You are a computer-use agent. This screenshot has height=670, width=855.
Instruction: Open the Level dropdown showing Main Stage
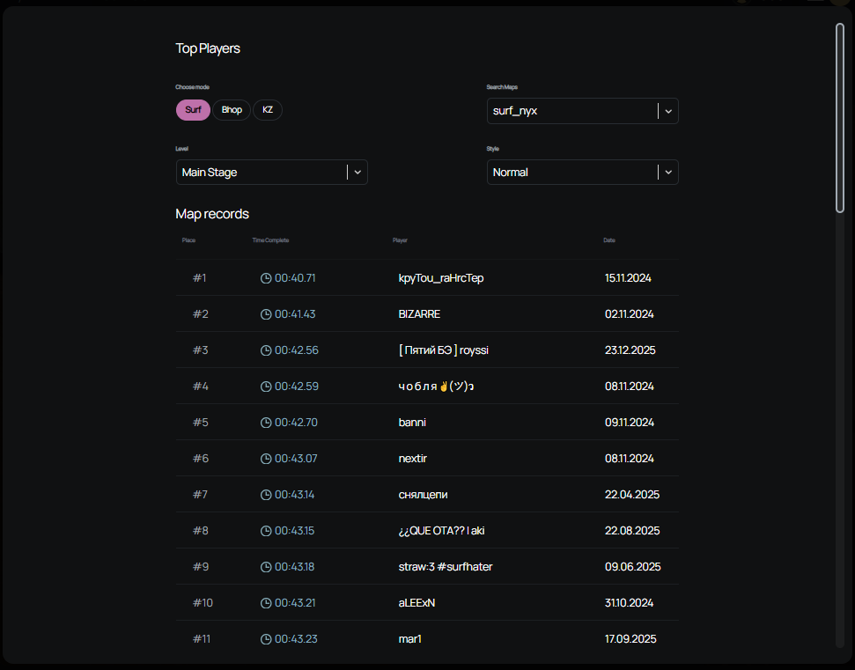click(x=271, y=173)
